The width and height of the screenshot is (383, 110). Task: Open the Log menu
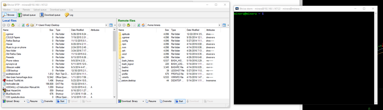[x=71, y=10]
